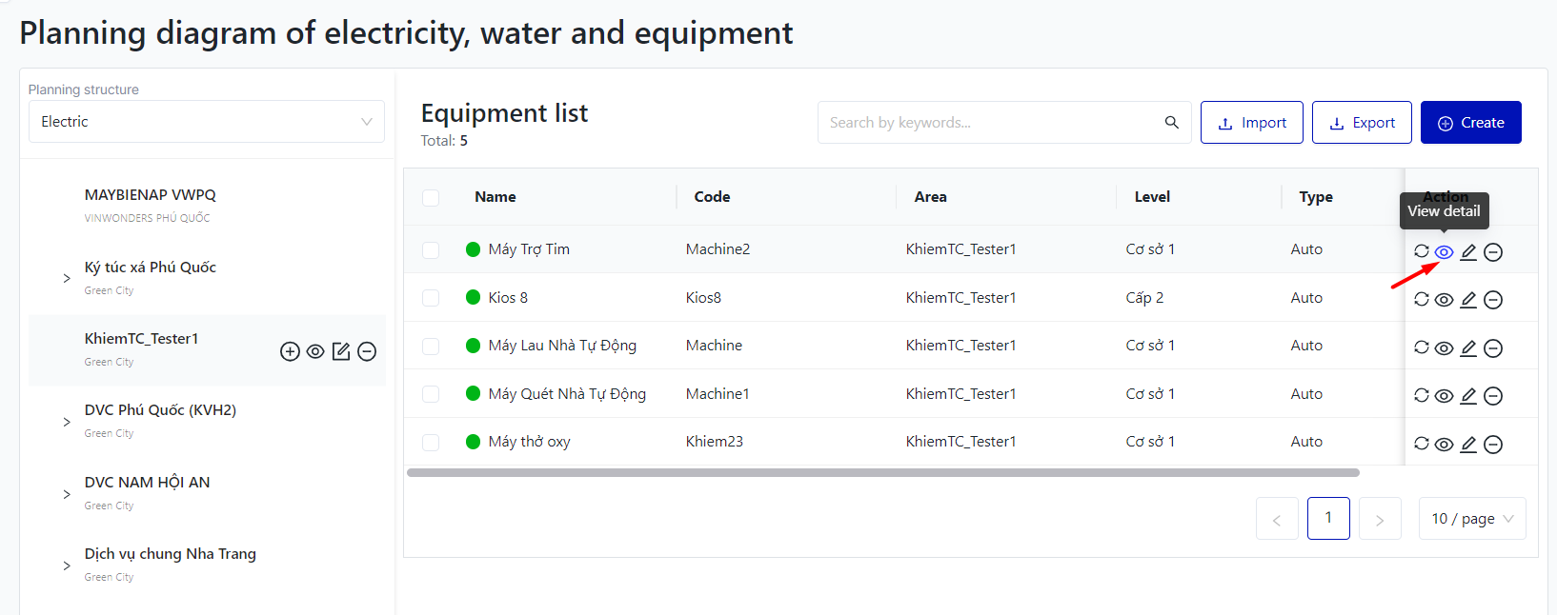Viewport: 1557px width, 615px height.
Task: Refresh the Máy thở oxy row
Action: tap(1421, 444)
